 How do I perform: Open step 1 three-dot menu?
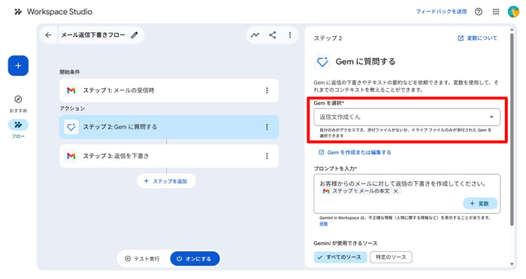tap(267, 90)
